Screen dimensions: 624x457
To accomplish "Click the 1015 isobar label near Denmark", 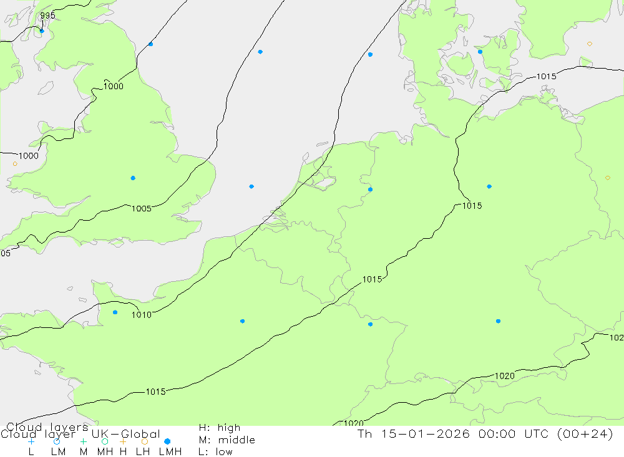I will pyautogui.click(x=547, y=77).
